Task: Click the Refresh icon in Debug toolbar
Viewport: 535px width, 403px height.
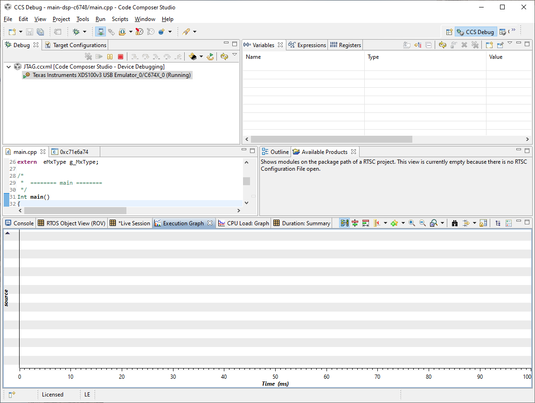Action: click(x=224, y=56)
